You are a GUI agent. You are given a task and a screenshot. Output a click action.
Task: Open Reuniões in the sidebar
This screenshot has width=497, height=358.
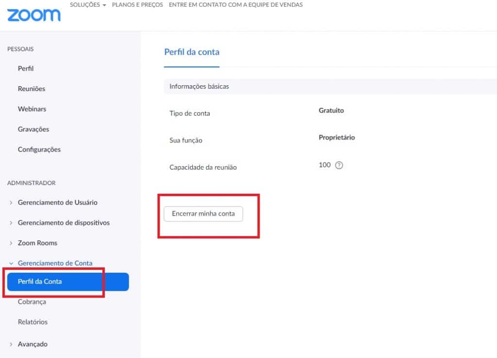coord(32,89)
